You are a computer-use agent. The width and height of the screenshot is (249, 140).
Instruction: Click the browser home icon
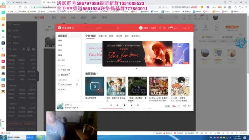tap(26, 7)
